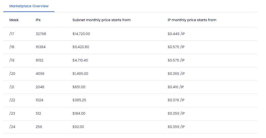The image size is (266, 138).
Task: Click the Subnet monthly price column header
Action: (x=101, y=20)
